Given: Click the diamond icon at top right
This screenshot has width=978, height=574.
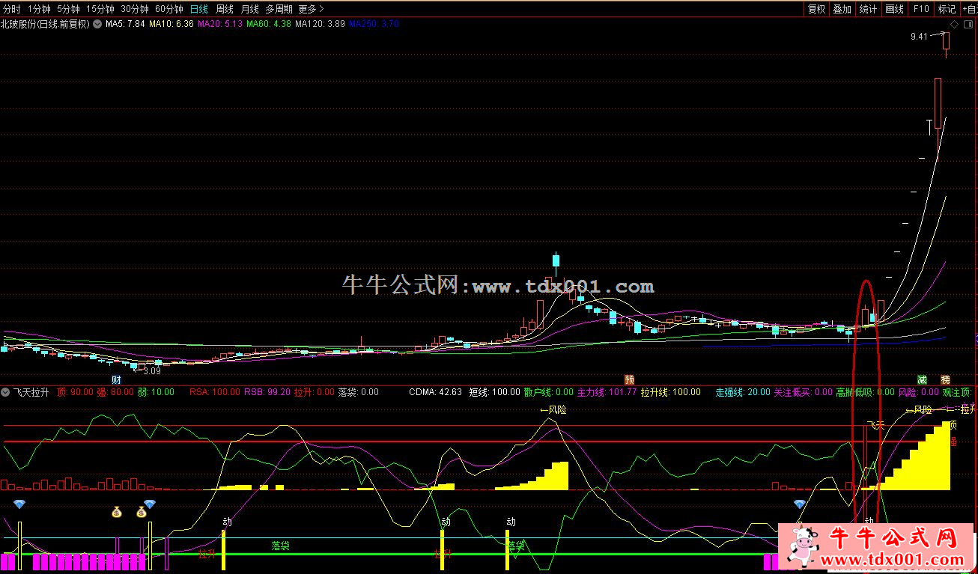Looking at the screenshot, I should point(955,24).
